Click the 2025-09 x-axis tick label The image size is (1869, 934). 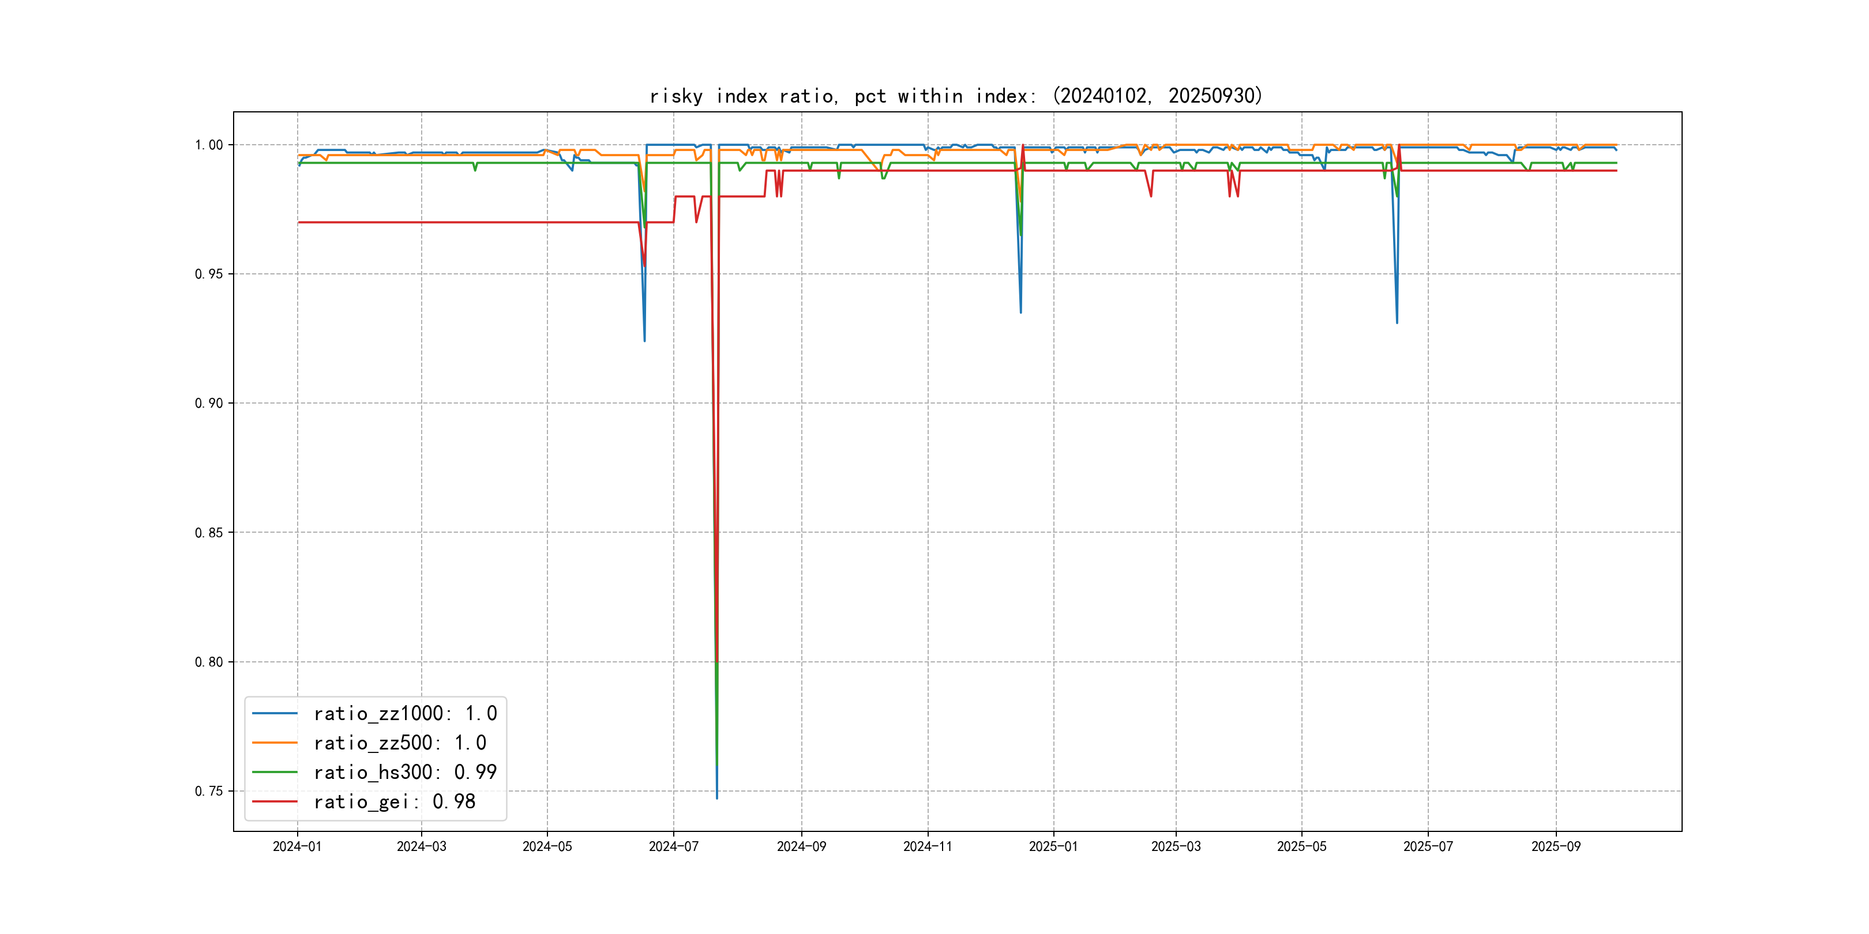(1556, 846)
